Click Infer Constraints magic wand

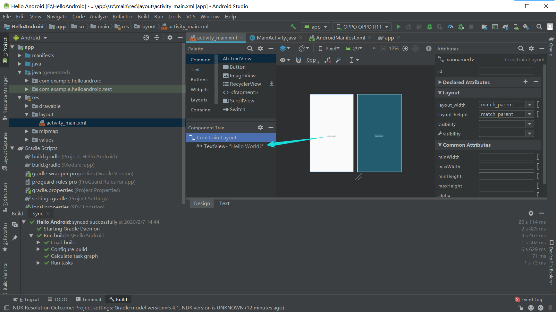point(338,60)
